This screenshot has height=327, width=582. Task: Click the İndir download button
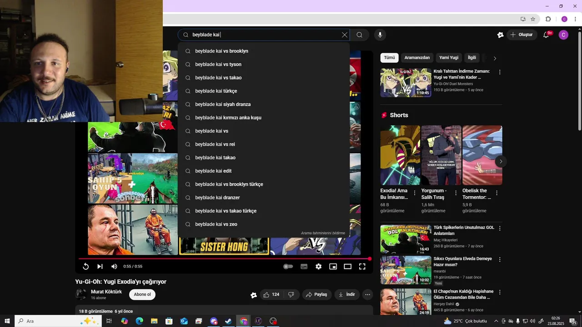click(x=347, y=295)
